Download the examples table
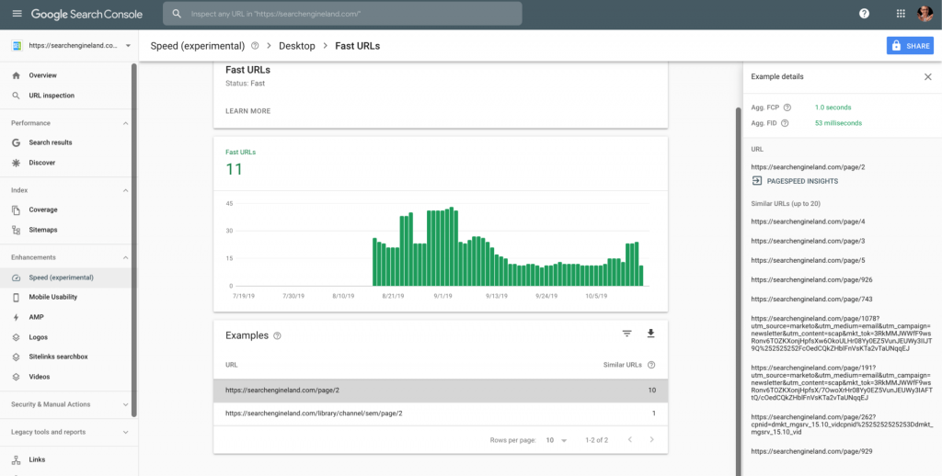Screen dimensions: 942x476 (x=650, y=334)
